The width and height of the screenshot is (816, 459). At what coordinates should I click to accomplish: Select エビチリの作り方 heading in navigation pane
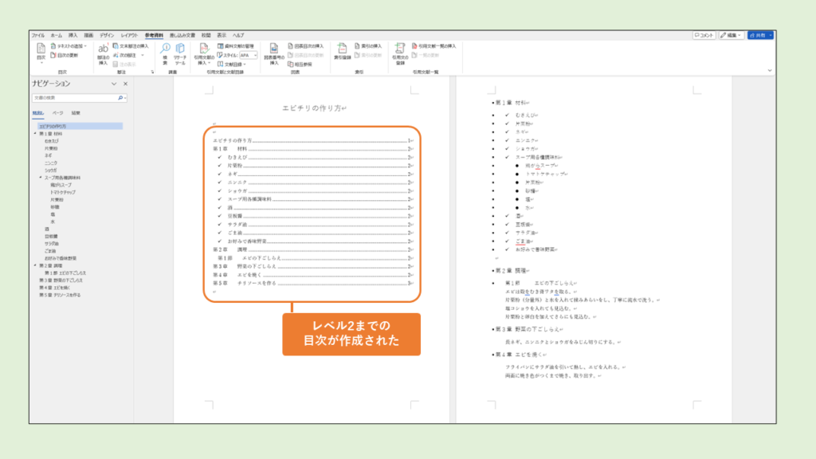tap(80, 127)
